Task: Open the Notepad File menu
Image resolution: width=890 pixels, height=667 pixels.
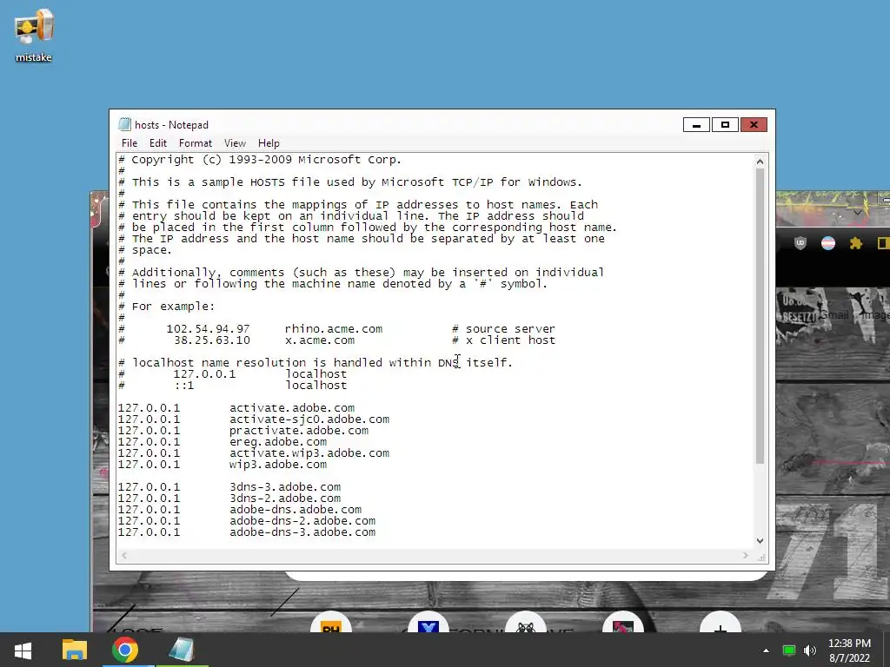Action: (x=130, y=143)
